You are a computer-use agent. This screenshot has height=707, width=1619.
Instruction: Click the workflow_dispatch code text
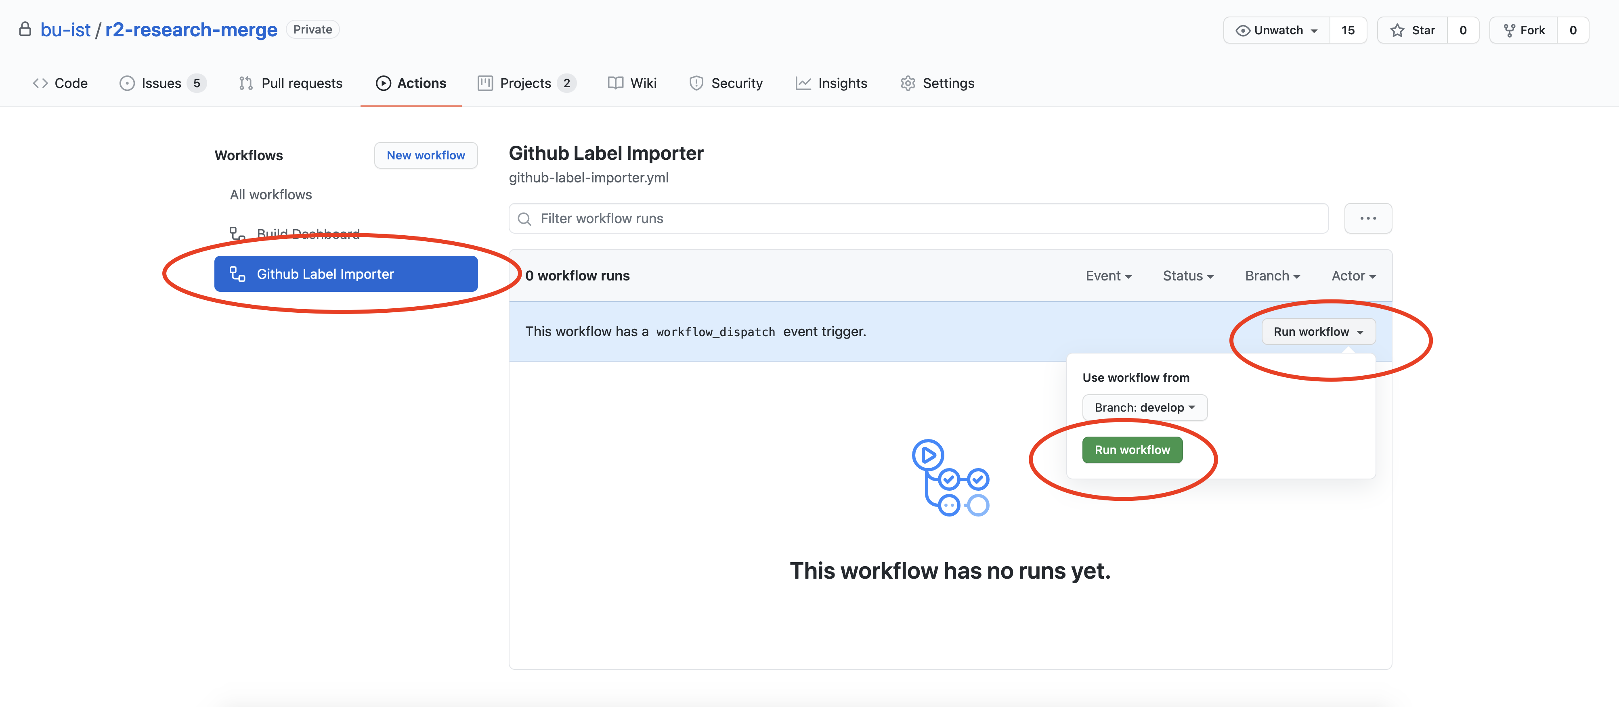715,332
